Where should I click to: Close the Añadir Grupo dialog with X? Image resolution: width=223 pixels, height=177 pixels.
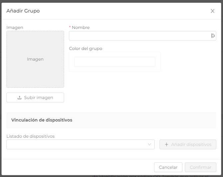[212, 11]
